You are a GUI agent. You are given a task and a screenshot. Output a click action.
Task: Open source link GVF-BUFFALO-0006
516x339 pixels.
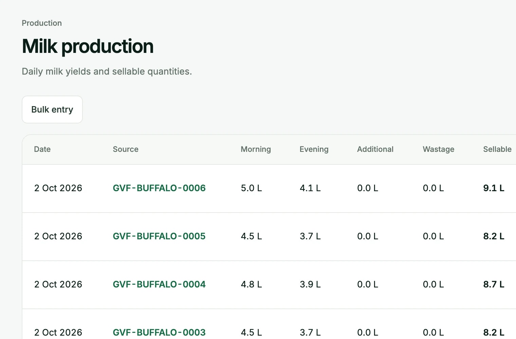159,188
